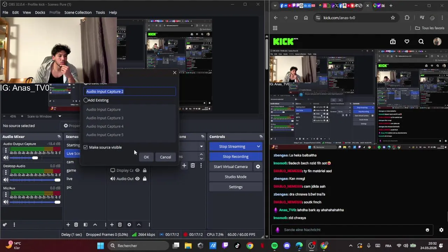Expand Chrome tab search chevron
Image resolution: width=448 pixels, height=252 pixels.
tap(275, 6)
